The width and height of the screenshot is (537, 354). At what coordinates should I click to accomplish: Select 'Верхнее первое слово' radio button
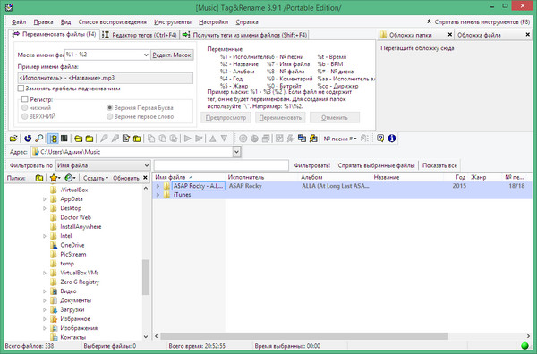click(x=109, y=116)
